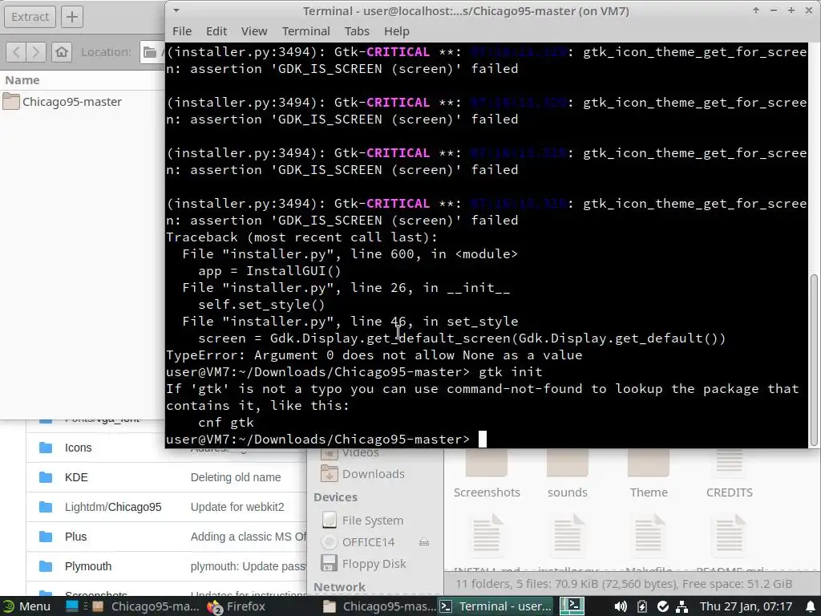821x616 pixels.
Task: Click the KDE row folder icon
Action: click(x=46, y=477)
